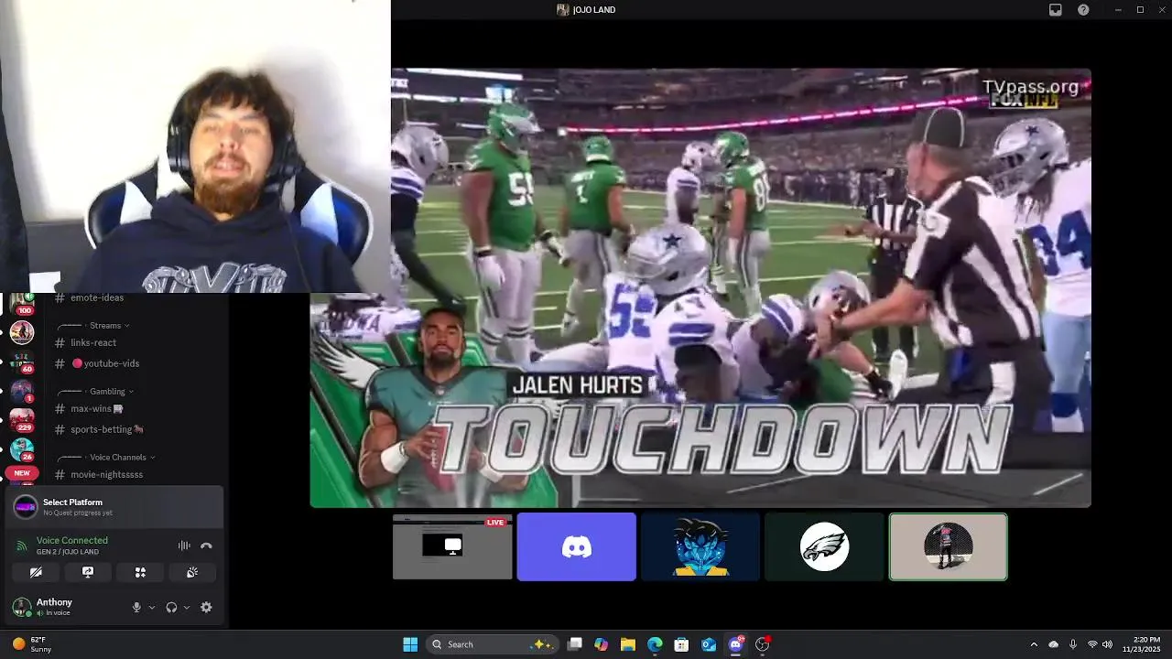Open the soundboard button
The height and width of the screenshot is (659, 1172).
coord(192,572)
